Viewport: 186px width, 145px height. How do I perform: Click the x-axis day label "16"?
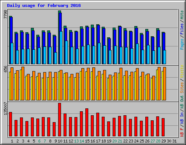pyautogui.click(x=93, y=141)
